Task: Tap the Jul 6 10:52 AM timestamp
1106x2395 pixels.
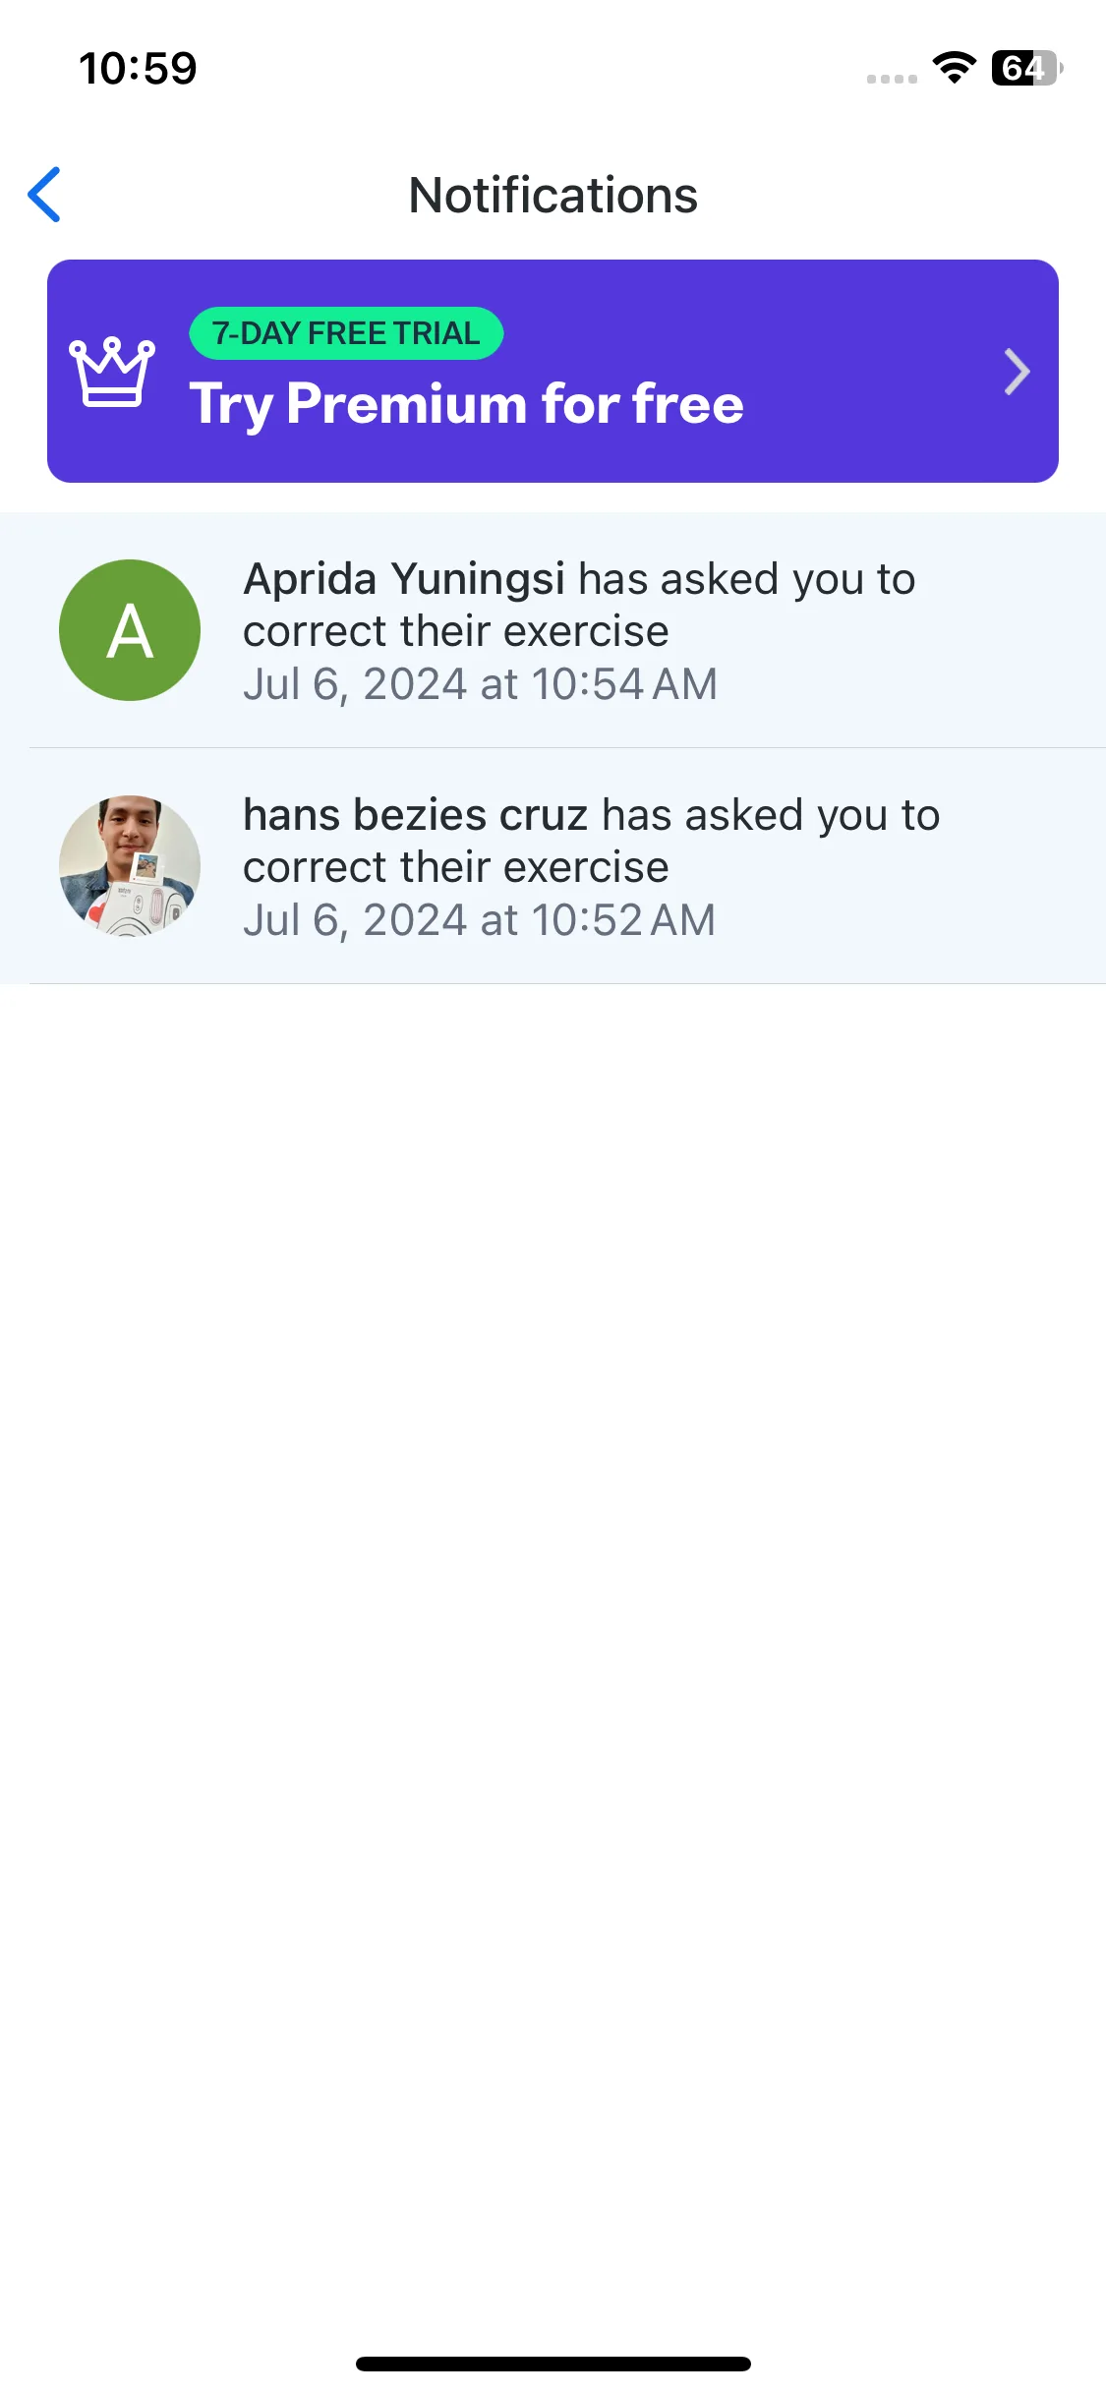Action: (x=480, y=920)
